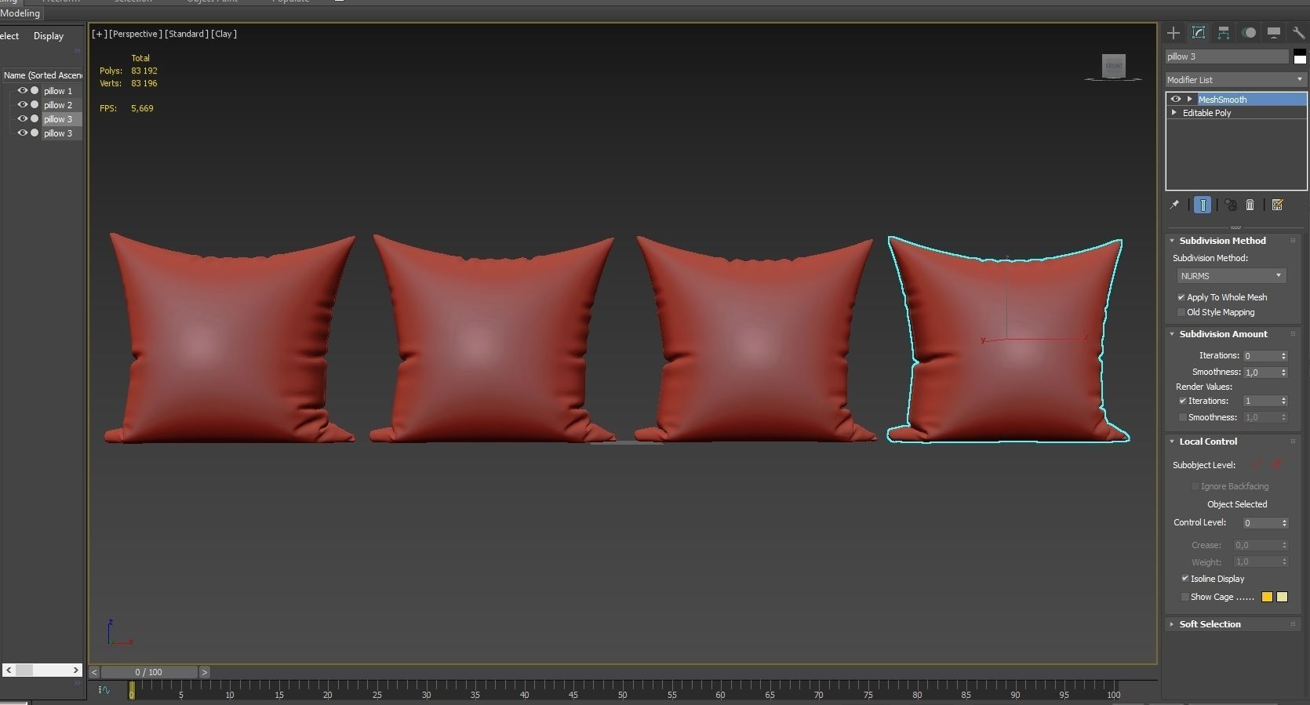Viewport: 1310px width, 705px height.
Task: Open Show Cage pale yellow color swatch
Action: (x=1282, y=597)
